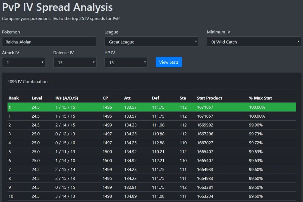303x202 pixels.
Task: Open the Attack IV dropdown
Action: (x=24, y=62)
